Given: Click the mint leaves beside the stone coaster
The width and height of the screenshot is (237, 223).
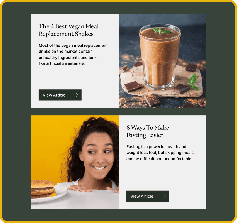Looking at the screenshot, I should click(194, 82).
